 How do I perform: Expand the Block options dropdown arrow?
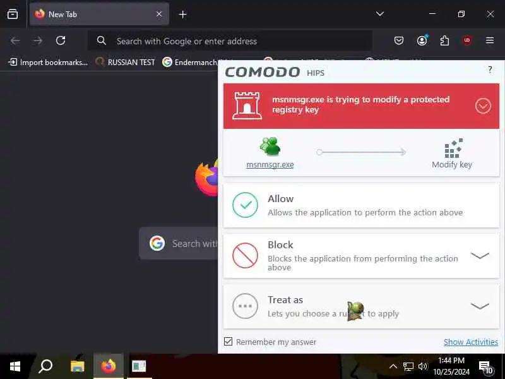click(480, 256)
